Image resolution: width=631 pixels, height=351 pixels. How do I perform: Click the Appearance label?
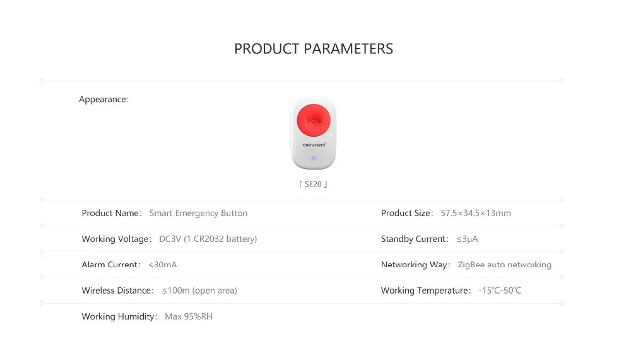pos(103,100)
